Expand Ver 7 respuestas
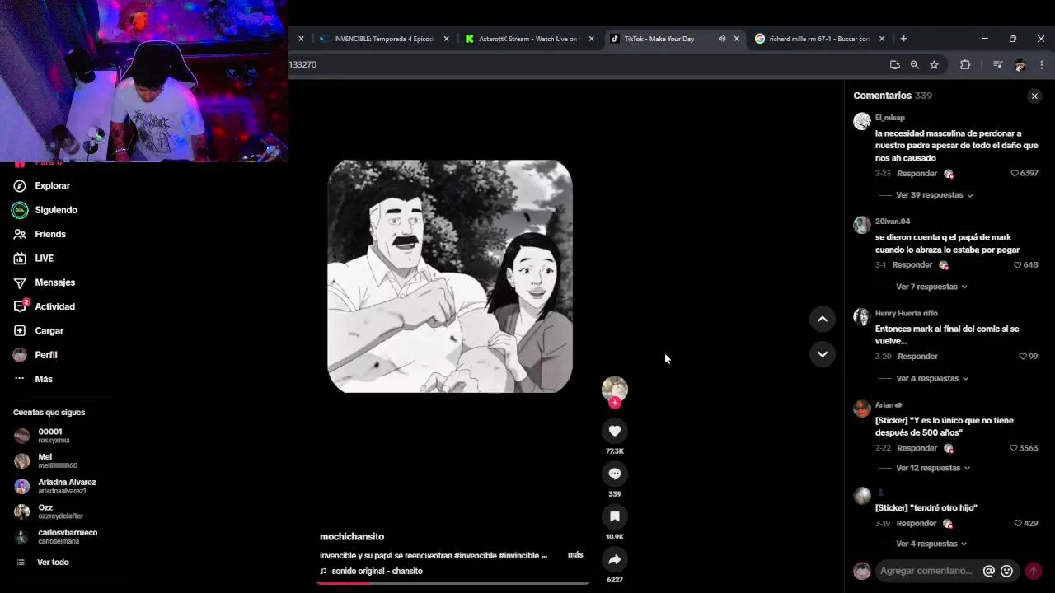Image resolution: width=1055 pixels, height=593 pixels. [x=931, y=287]
